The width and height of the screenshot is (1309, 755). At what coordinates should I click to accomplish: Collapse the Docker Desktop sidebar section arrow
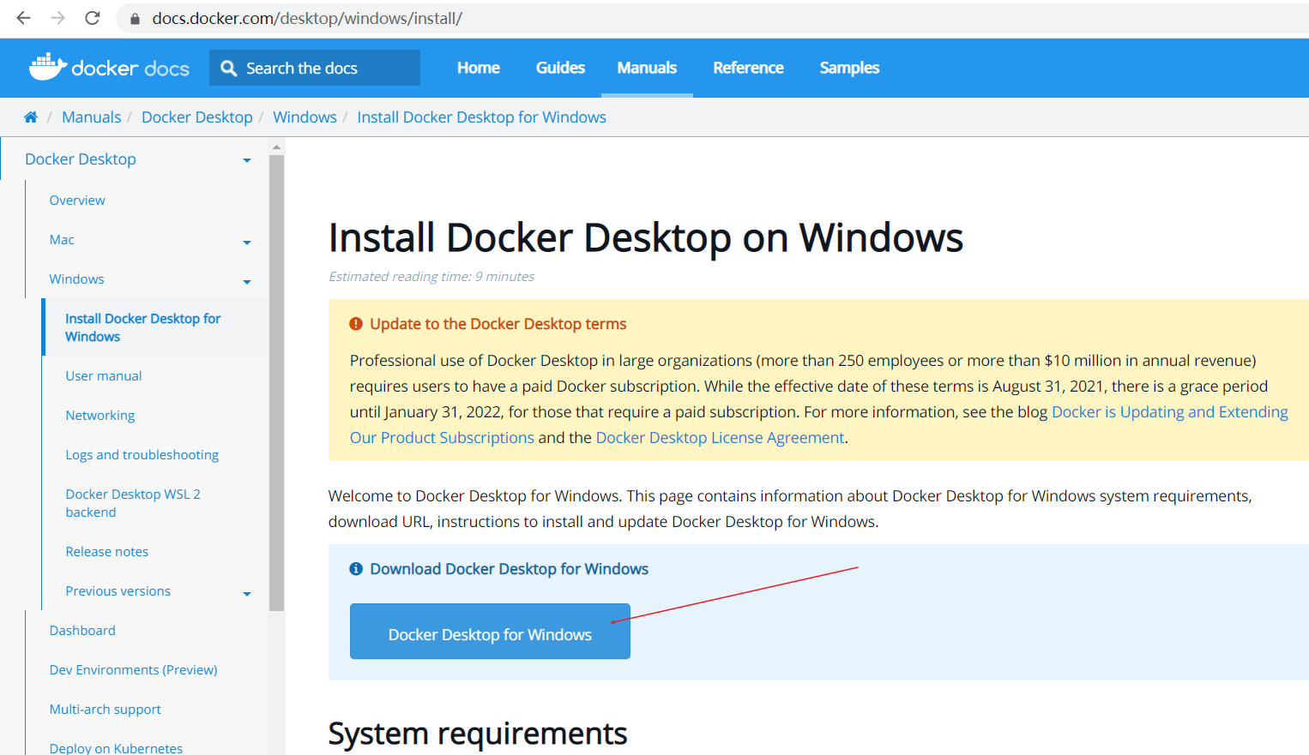click(x=247, y=160)
